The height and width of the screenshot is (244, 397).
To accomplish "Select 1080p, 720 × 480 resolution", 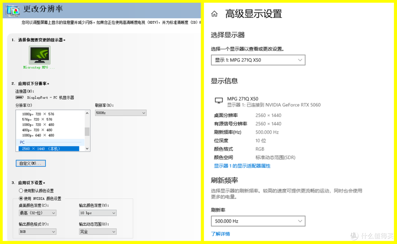I will pos(38,125).
